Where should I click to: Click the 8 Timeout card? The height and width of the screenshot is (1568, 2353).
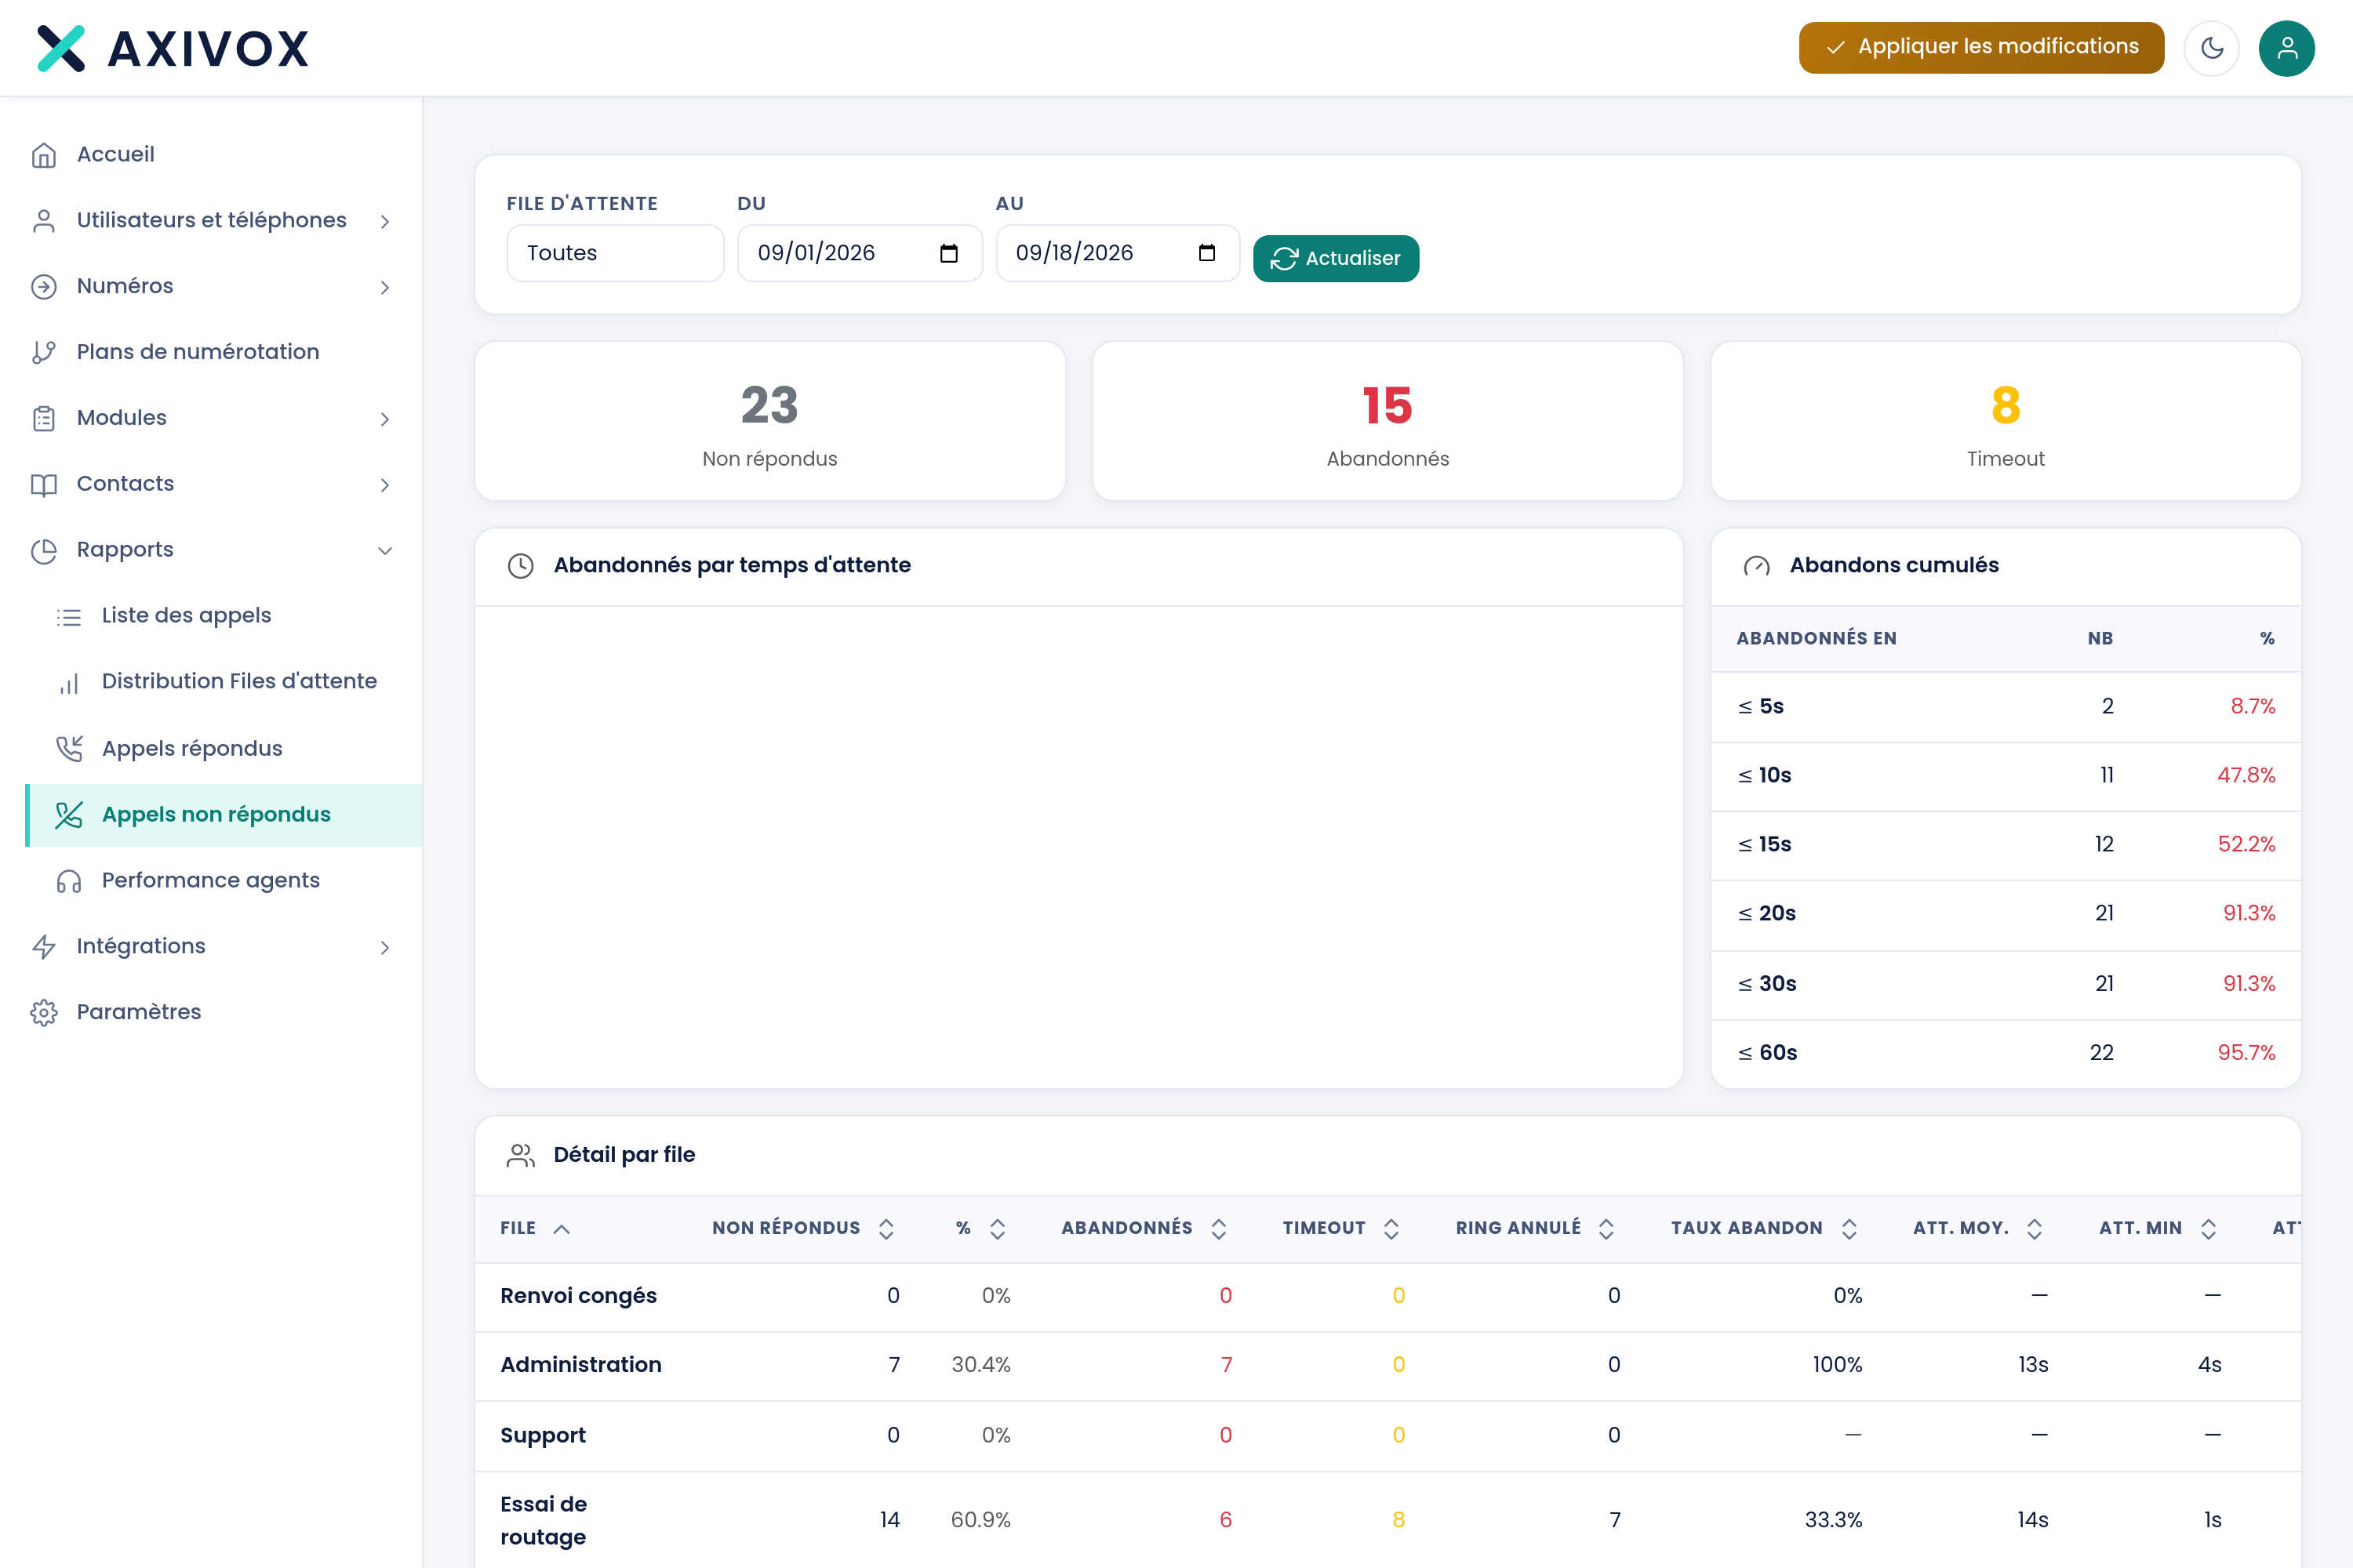[2006, 421]
